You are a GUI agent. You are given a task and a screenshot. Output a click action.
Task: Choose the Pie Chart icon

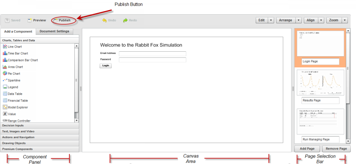[x=5, y=73]
